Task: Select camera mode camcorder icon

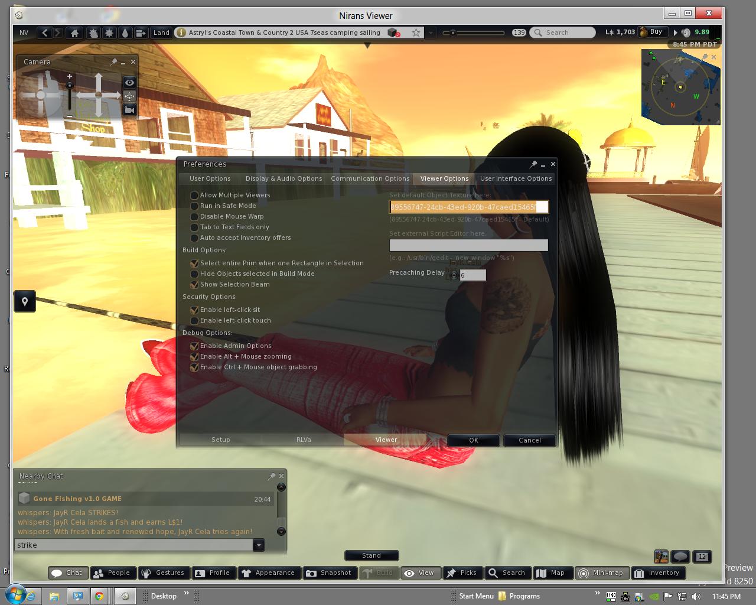Action: 129,110
